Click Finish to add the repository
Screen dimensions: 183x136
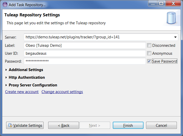pyautogui.click(x=128, y=125)
